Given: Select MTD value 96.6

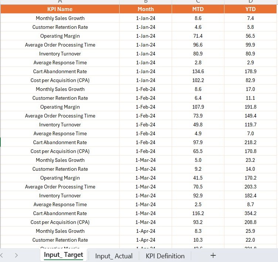Looking at the screenshot, I should click(x=198, y=45).
